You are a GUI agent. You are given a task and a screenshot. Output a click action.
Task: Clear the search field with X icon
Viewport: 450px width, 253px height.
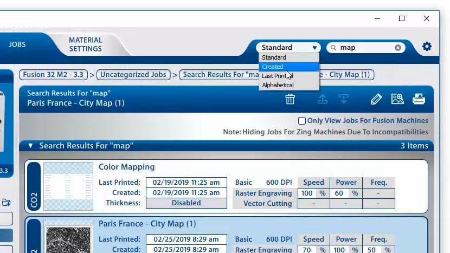[398, 48]
